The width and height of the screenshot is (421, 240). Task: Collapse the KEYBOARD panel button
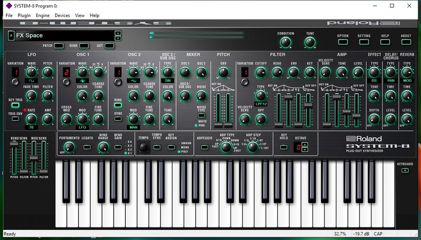pyautogui.click(x=405, y=171)
